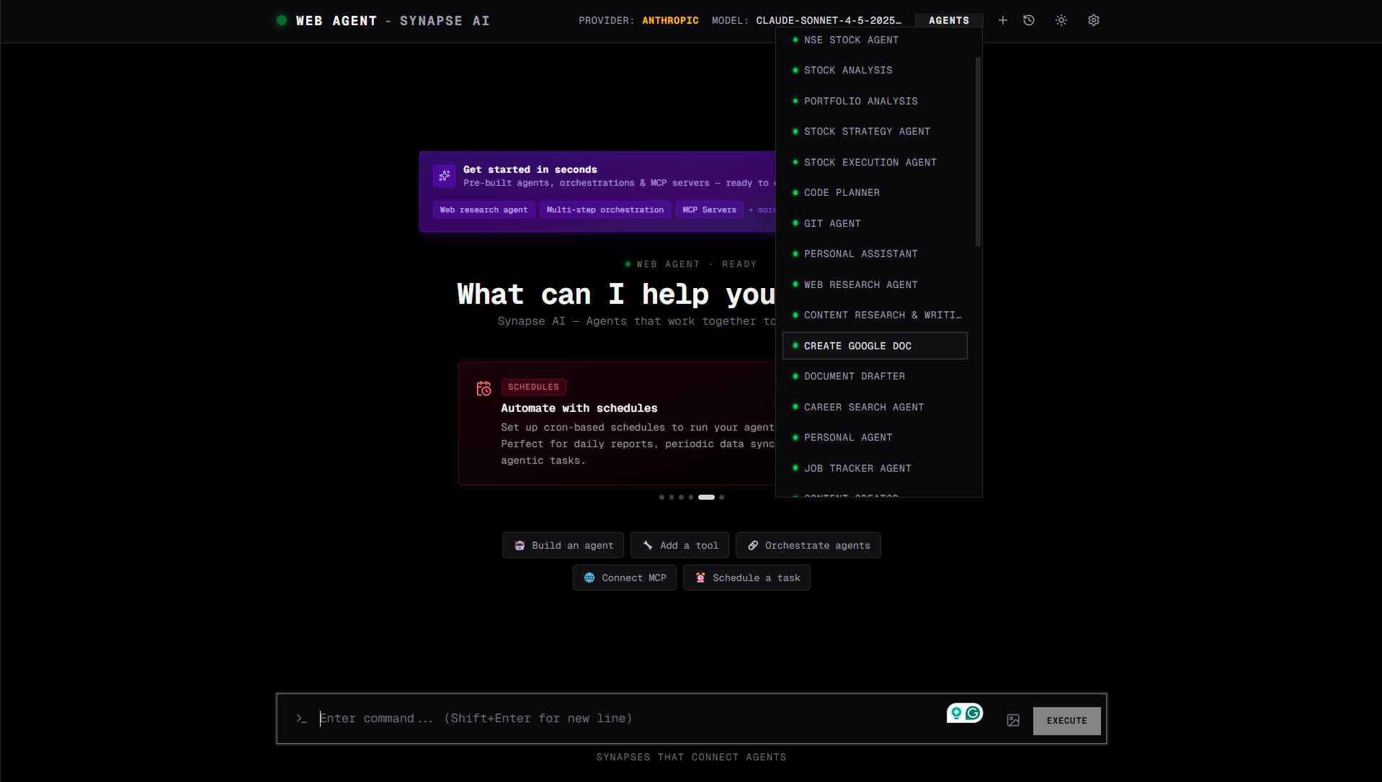
Task: Click the sparkle Get started icon
Action: (445, 176)
